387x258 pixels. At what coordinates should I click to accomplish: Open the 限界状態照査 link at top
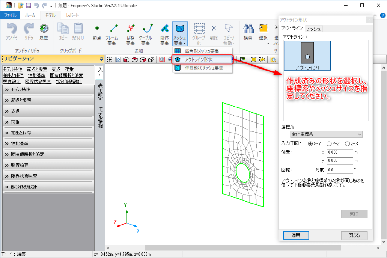click(x=38, y=82)
